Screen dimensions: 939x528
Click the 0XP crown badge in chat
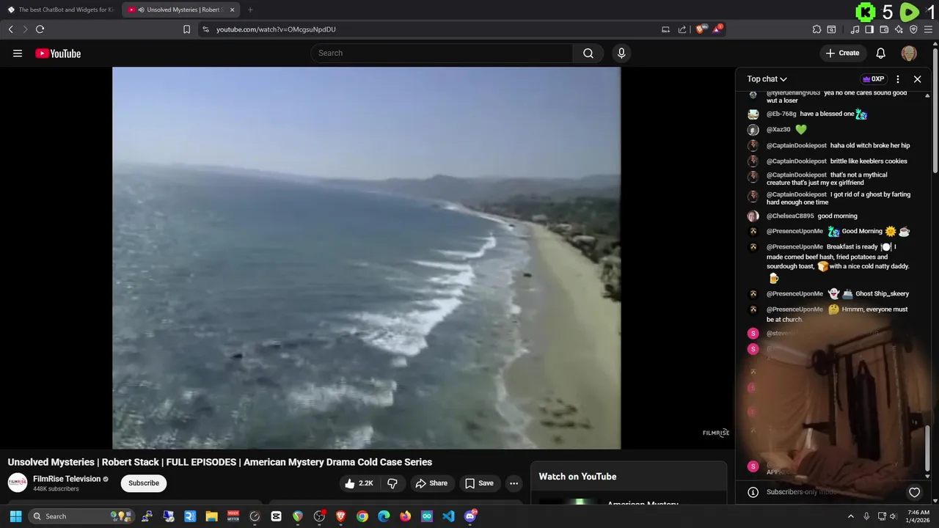tap(873, 79)
